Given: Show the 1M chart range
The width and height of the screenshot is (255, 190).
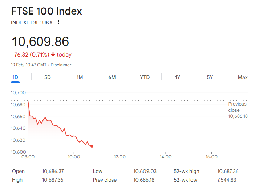Looking at the screenshot, I should (x=80, y=77).
